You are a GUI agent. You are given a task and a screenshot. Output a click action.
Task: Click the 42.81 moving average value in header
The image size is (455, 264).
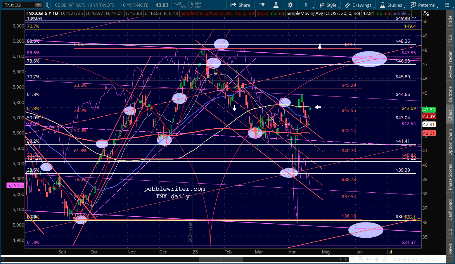[368, 13]
